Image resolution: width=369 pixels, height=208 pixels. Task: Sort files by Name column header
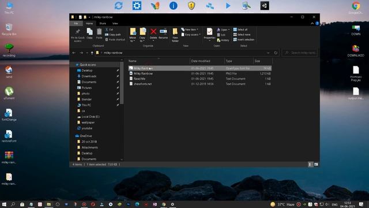point(159,61)
